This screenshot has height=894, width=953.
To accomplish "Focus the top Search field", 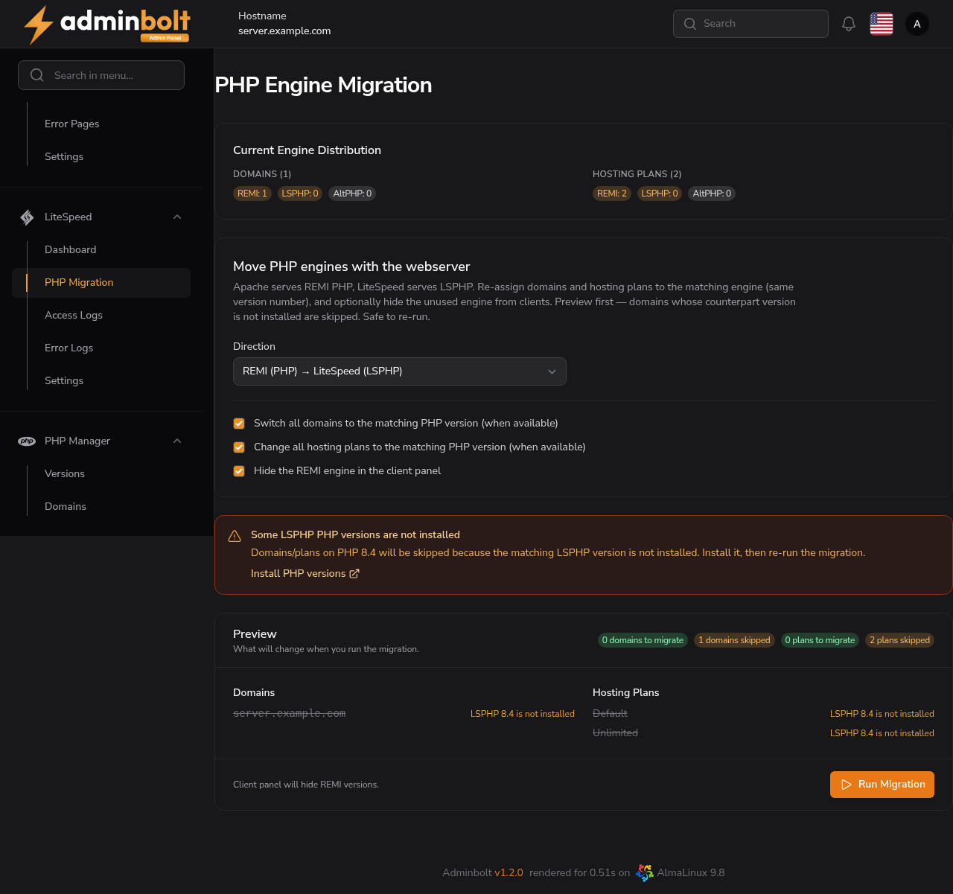I will 750,24.
